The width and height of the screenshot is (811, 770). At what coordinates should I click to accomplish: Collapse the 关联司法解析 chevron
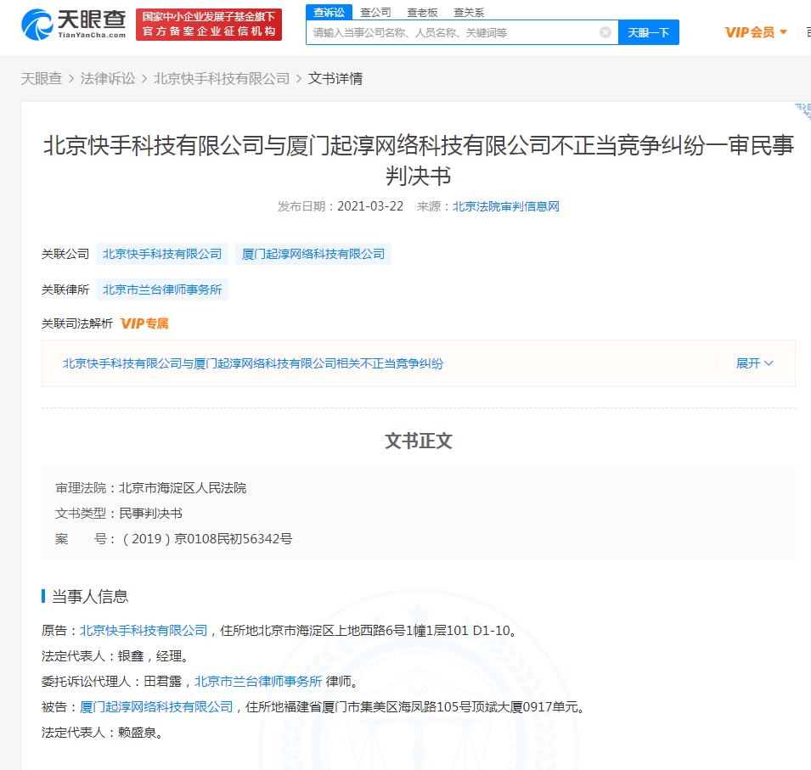pyautogui.click(x=768, y=363)
